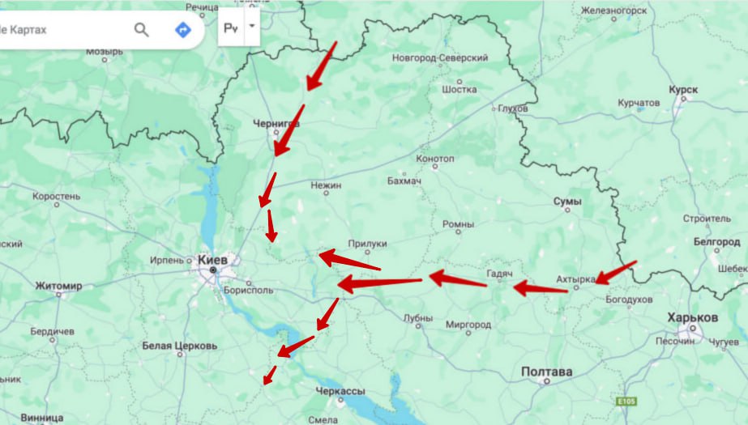
Task: Select the Харьков city label
Action: pyautogui.click(x=692, y=317)
